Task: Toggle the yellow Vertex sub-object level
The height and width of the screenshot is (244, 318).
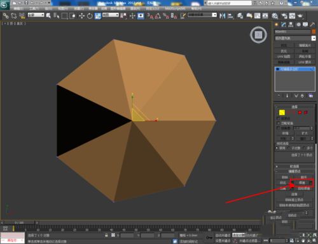Action: (x=282, y=113)
